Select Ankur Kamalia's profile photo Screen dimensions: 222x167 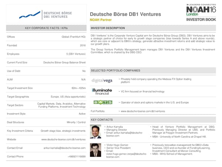pyautogui.click(x=96, y=132)
